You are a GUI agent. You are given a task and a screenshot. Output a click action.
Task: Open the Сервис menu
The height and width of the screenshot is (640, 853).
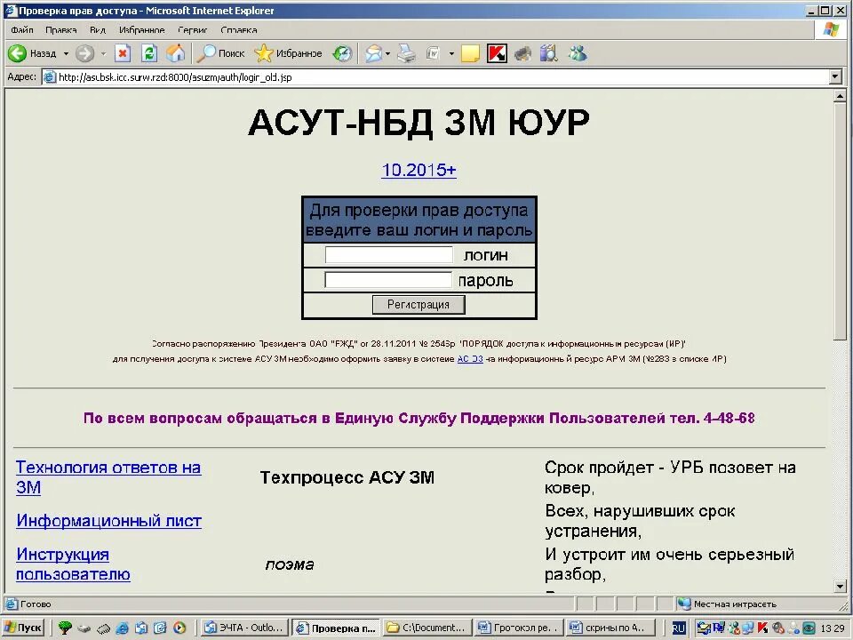[x=193, y=30]
